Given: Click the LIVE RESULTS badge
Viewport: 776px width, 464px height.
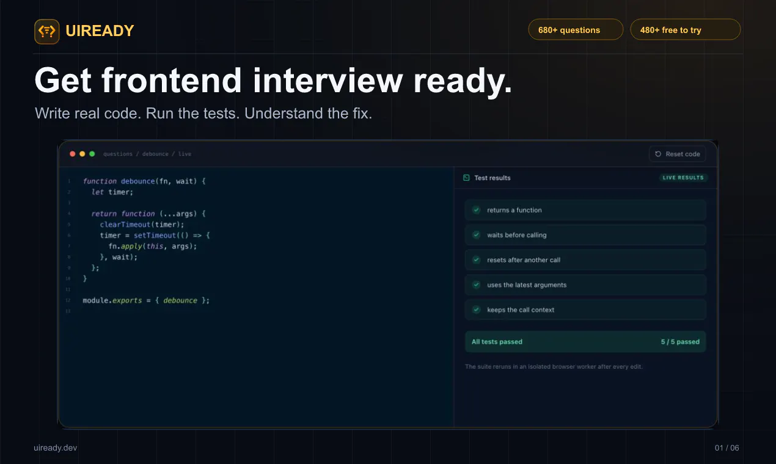Looking at the screenshot, I should point(683,178).
